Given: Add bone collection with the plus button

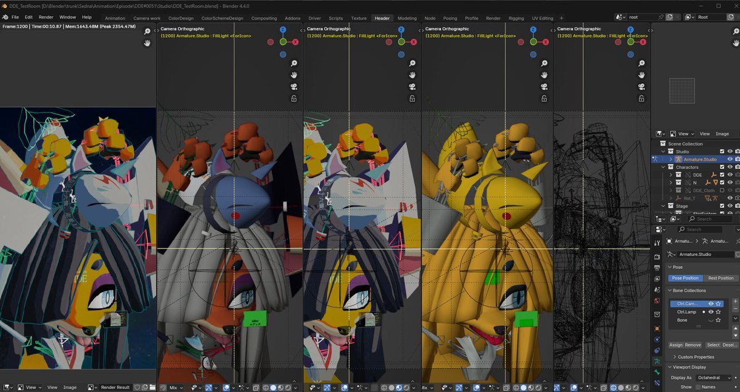Looking at the screenshot, I should pyautogui.click(x=734, y=302).
